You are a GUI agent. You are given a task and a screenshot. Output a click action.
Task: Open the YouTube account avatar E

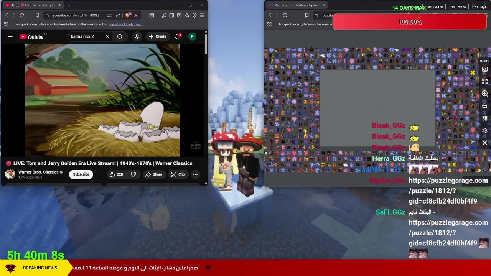192,36
